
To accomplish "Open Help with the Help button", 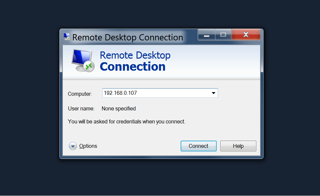I will (x=238, y=146).
